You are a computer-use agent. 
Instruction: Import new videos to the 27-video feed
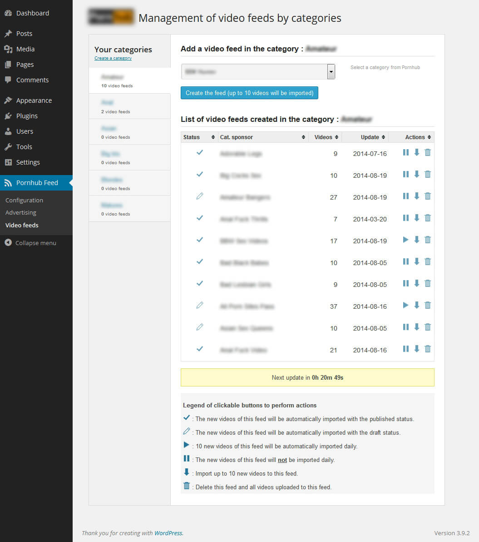(x=417, y=196)
